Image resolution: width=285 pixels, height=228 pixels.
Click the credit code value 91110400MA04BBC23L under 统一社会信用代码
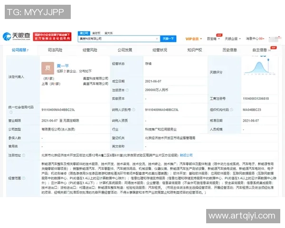pyautogui.click(x=58, y=110)
